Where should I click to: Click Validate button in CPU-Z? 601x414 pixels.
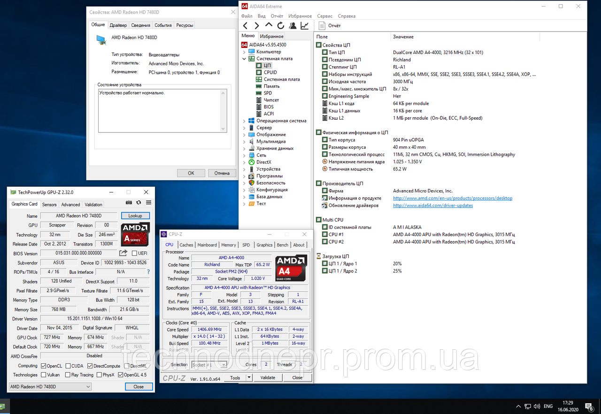coord(268,377)
